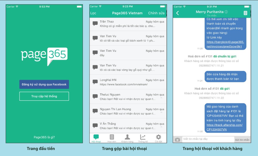Viewport: 258px width, 156px height.
Task: Select the Nguyen Thi Lan Huong conversation
Action: pyautogui.click(x=128, y=111)
